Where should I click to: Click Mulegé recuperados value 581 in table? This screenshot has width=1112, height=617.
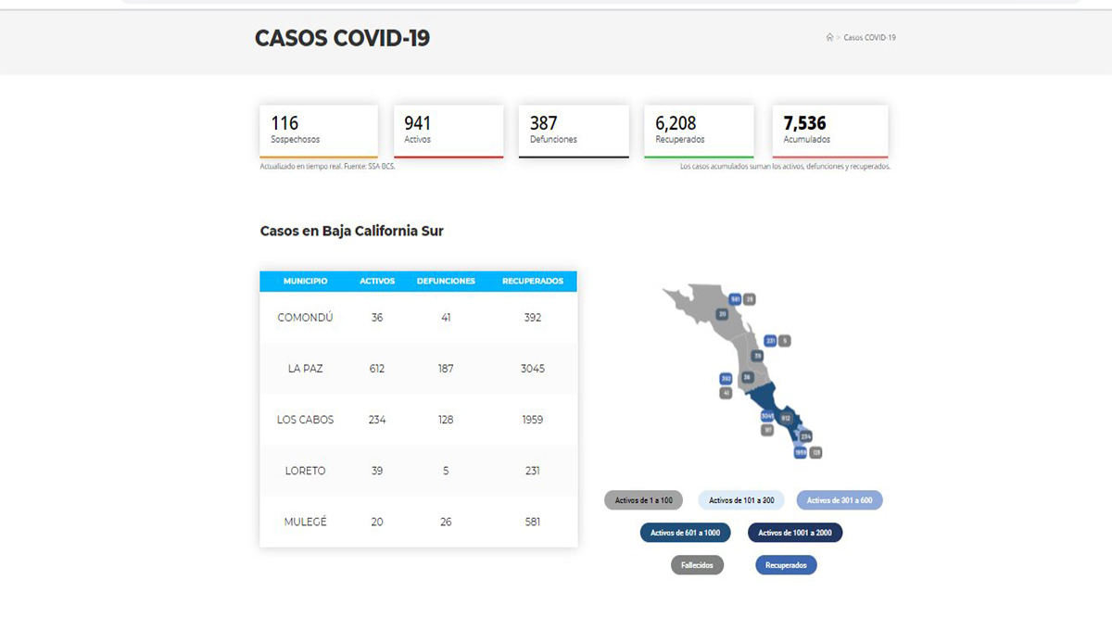532,522
